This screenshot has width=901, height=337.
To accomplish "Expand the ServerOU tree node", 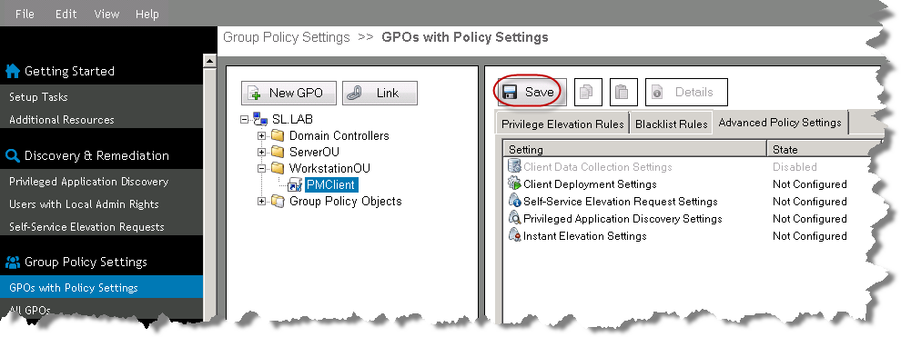I will 261,152.
